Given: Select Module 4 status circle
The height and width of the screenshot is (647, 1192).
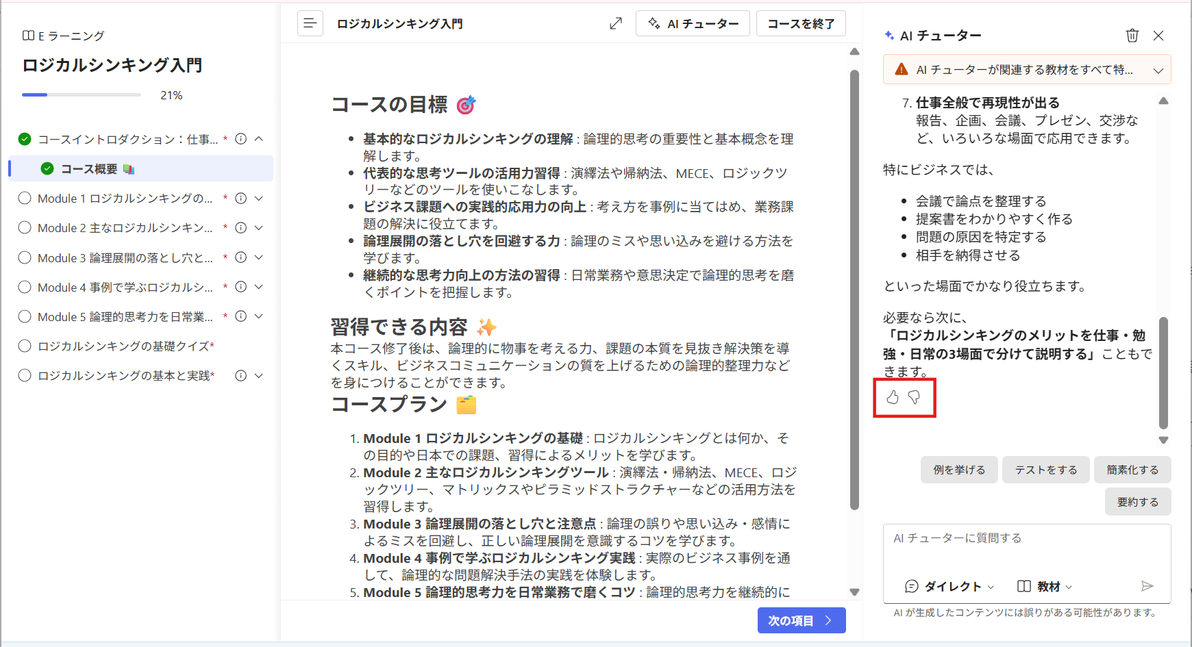Looking at the screenshot, I should [25, 287].
